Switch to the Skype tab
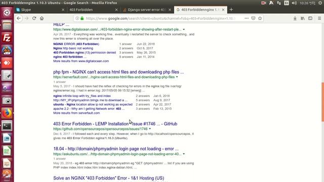 [40, 10]
